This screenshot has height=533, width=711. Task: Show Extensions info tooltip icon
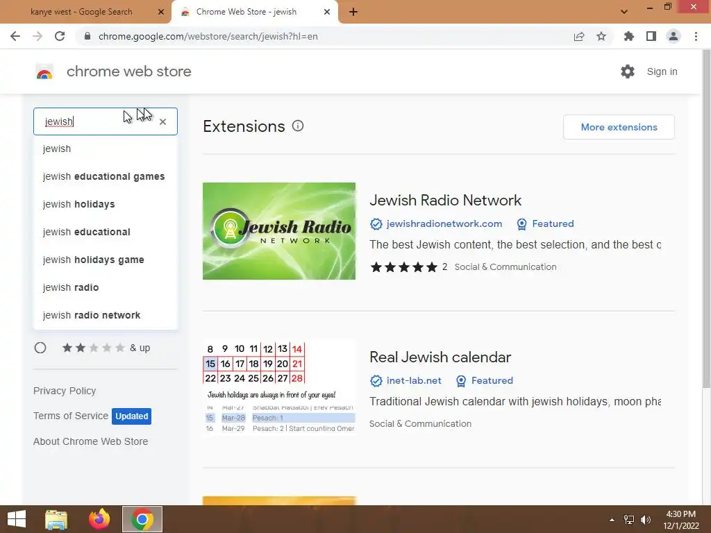click(298, 126)
